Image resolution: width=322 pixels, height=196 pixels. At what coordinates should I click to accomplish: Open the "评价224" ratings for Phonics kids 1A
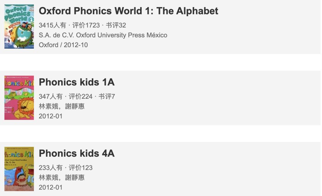point(80,97)
